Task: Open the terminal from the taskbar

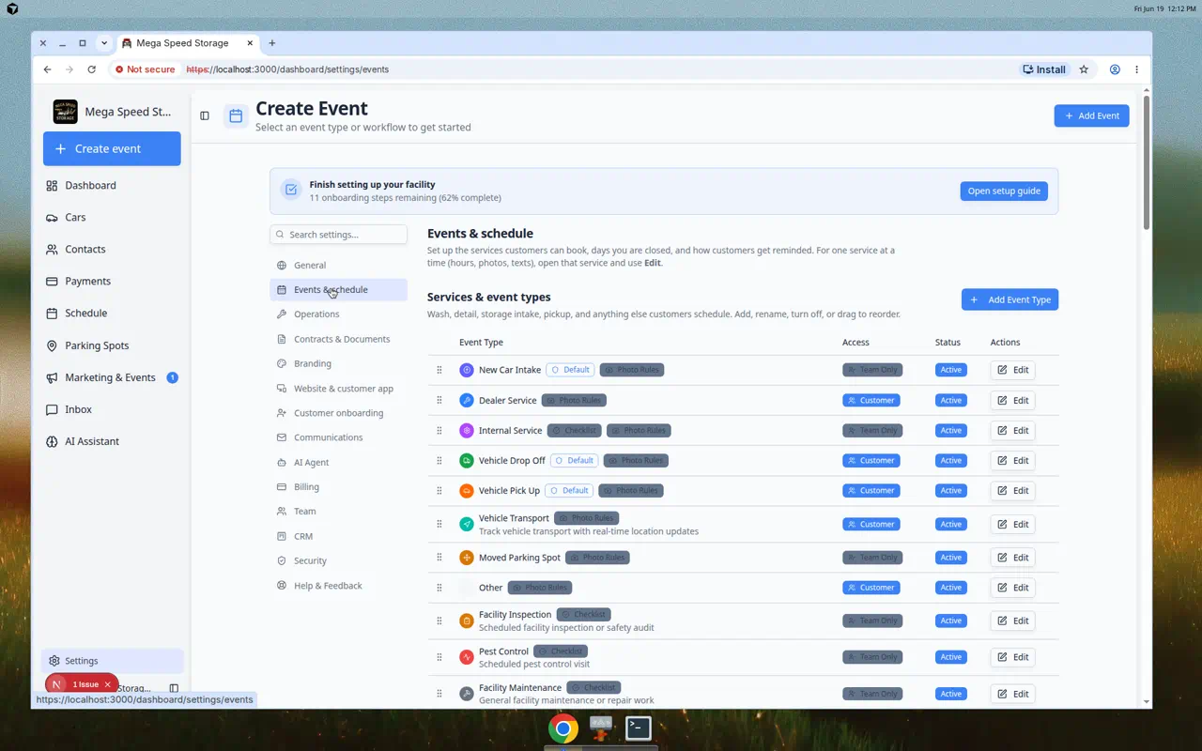Action: (x=639, y=728)
